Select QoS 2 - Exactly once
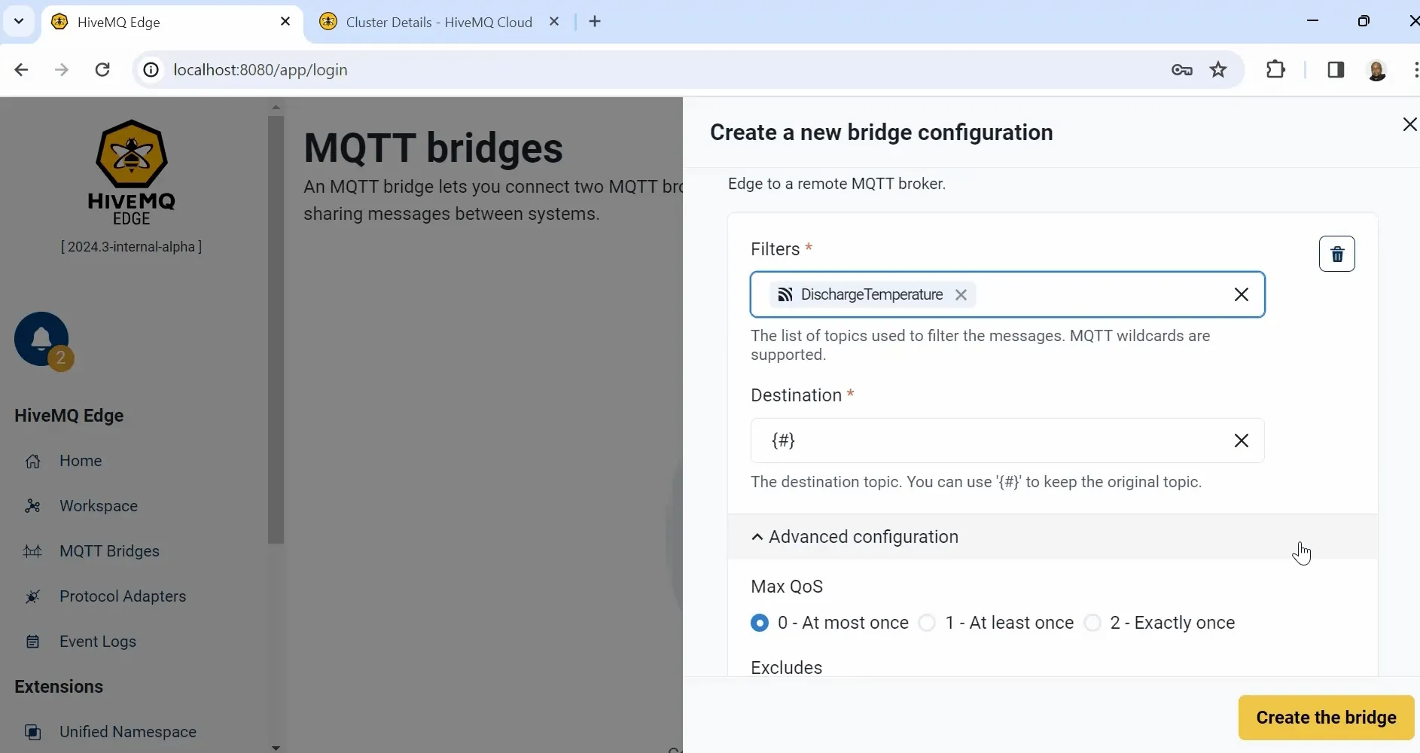This screenshot has width=1420, height=753. [1092, 623]
